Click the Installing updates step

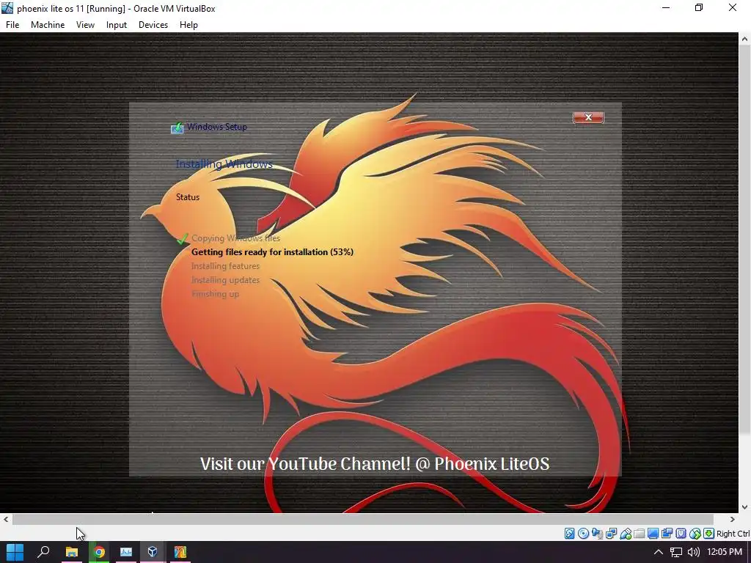click(226, 280)
